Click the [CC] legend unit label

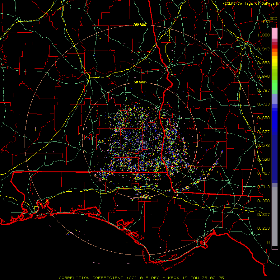[266, 21]
